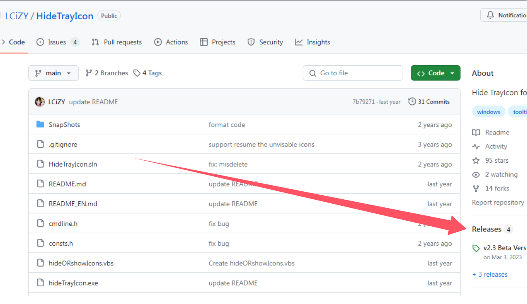Click the Security shield icon
This screenshot has width=527, height=304.
click(251, 42)
